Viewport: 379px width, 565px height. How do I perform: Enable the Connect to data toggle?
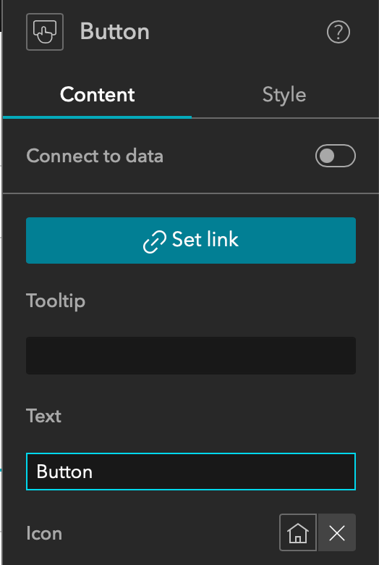336,156
